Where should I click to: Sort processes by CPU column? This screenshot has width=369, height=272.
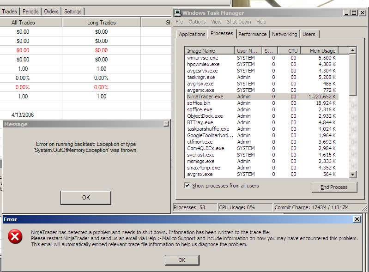tap(289, 51)
